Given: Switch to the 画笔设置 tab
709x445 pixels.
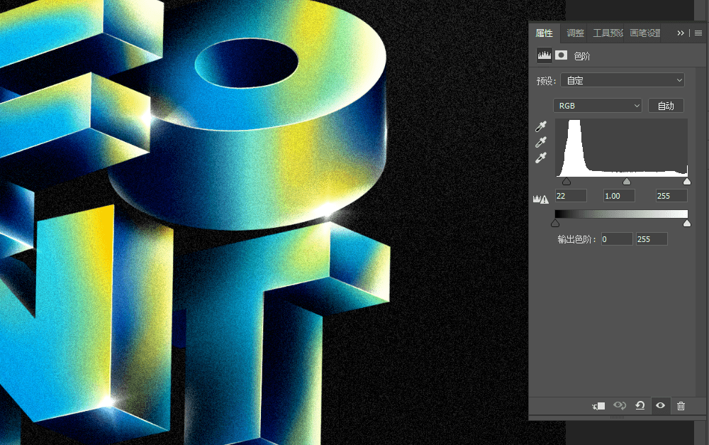Looking at the screenshot, I should pyautogui.click(x=644, y=33).
